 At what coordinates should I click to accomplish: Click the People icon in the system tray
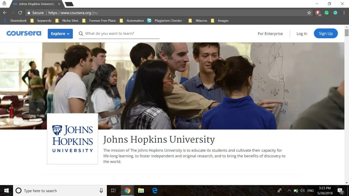(279, 191)
